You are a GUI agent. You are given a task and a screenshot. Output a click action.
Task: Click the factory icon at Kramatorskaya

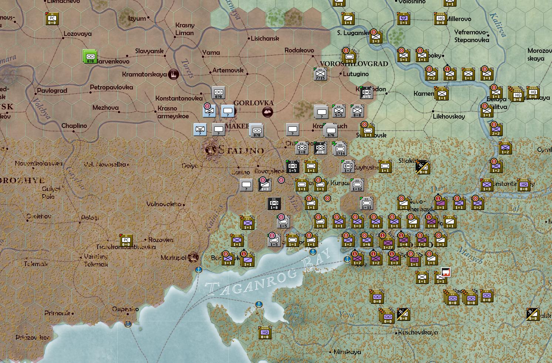[x=174, y=74]
